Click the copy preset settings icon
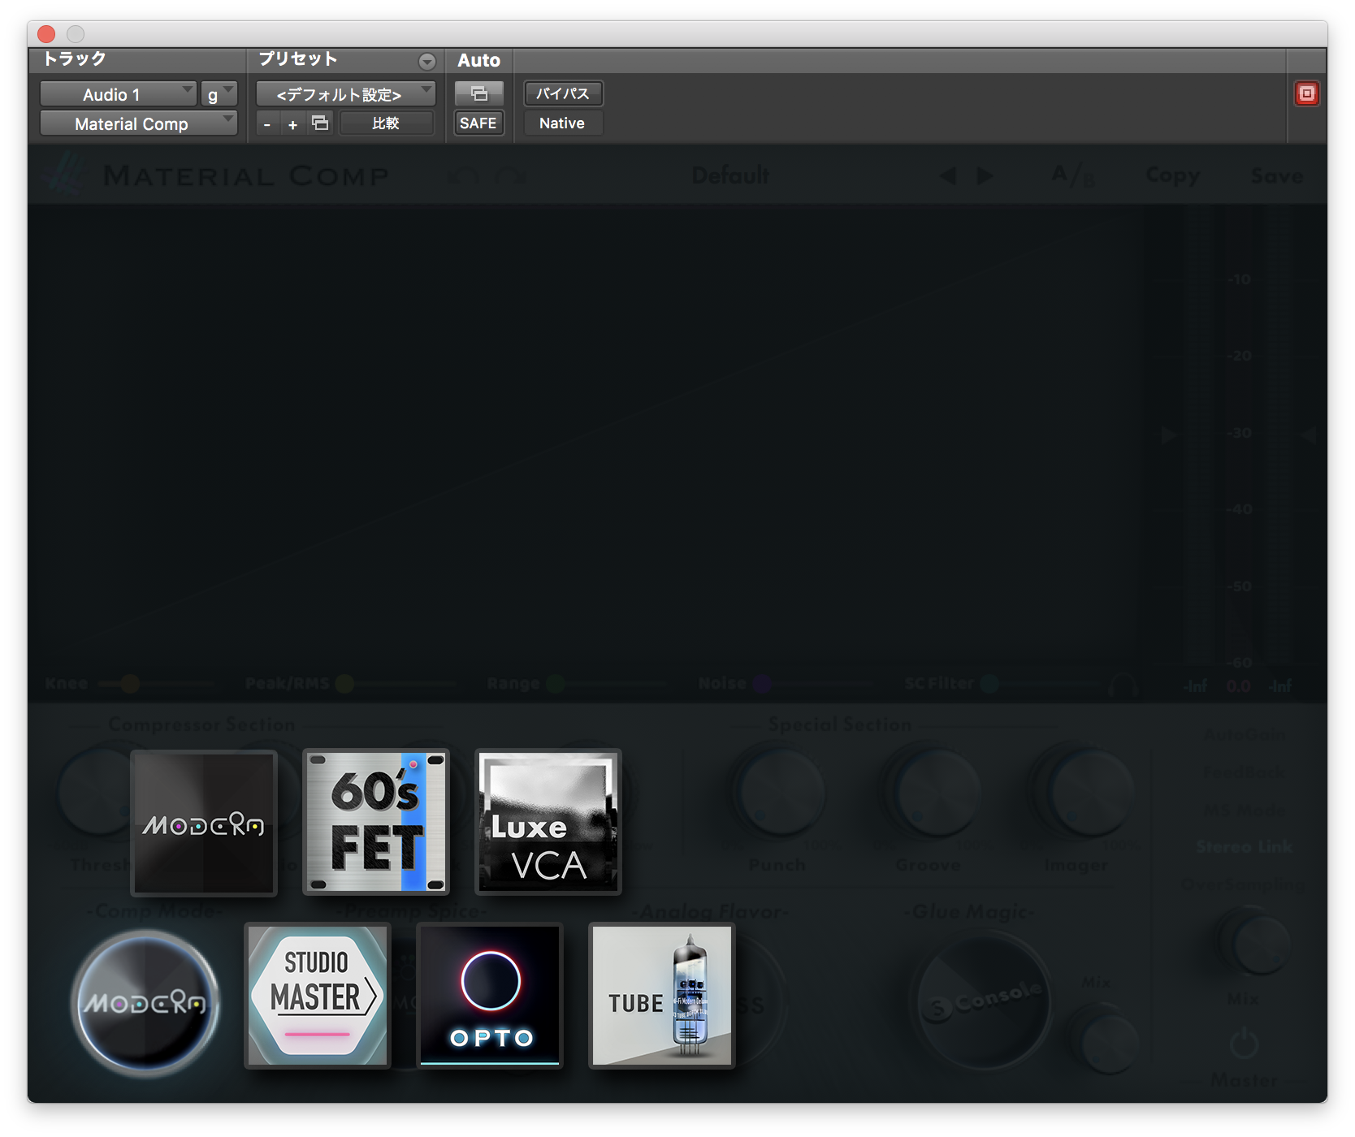 pyautogui.click(x=321, y=123)
